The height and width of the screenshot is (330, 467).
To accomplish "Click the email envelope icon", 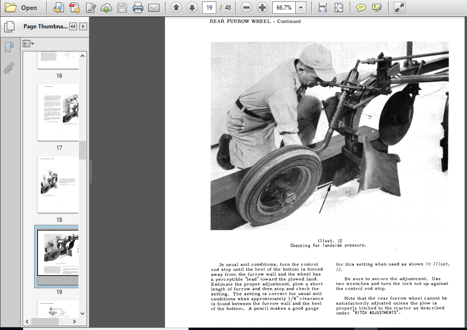I will [x=154, y=8].
